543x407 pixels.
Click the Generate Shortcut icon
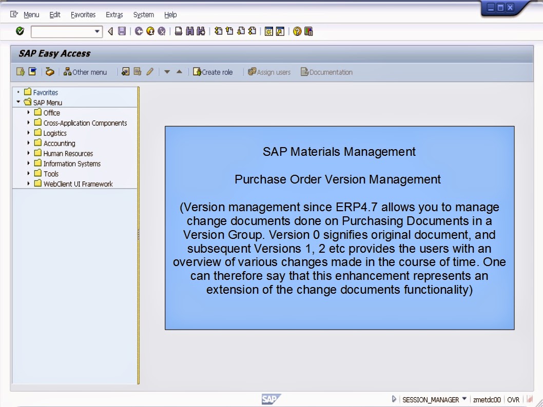280,31
